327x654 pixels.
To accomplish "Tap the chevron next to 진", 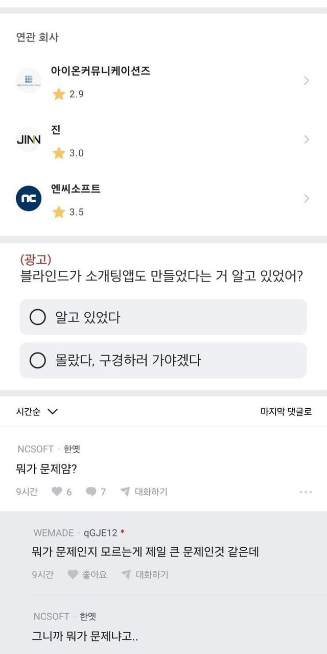I will point(306,139).
